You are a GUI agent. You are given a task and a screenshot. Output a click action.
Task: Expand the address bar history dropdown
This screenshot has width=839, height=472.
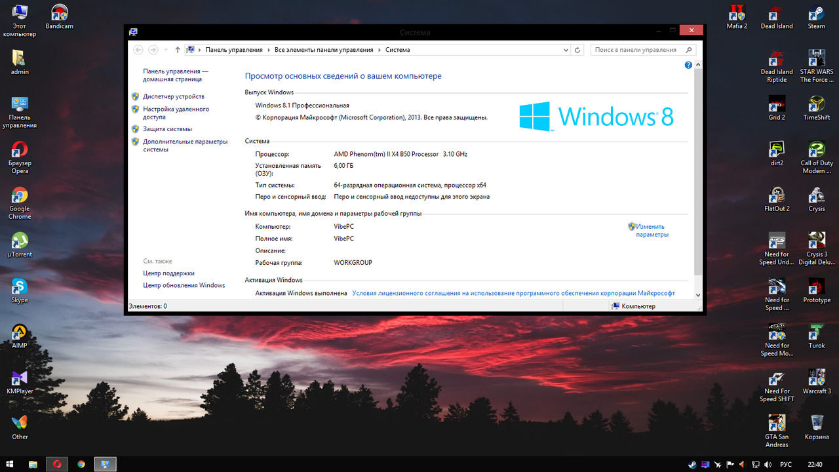(x=566, y=50)
